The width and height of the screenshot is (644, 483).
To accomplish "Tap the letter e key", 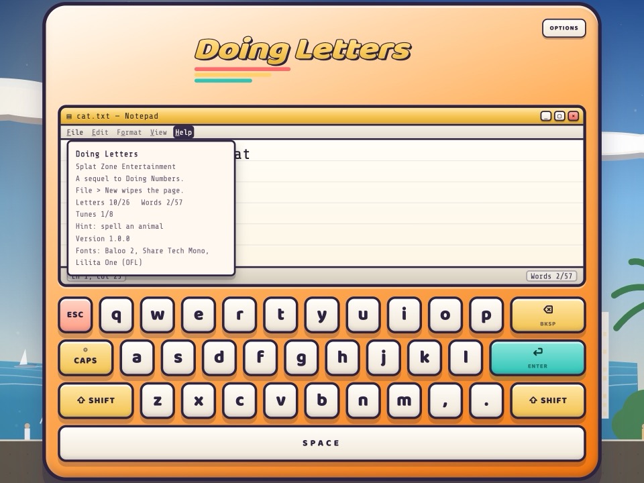I will click(199, 315).
